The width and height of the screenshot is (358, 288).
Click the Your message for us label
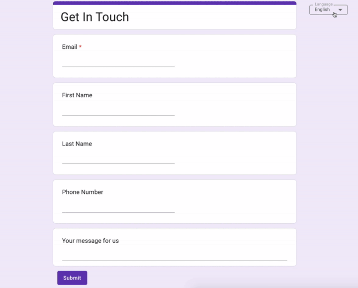(90, 241)
